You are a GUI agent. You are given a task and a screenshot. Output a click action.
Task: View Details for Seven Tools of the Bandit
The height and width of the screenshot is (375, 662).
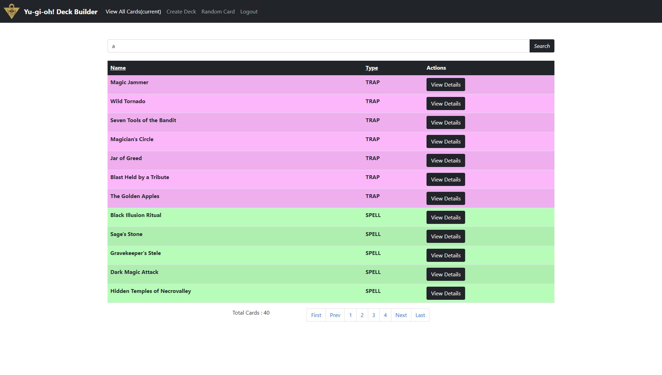pyautogui.click(x=445, y=122)
